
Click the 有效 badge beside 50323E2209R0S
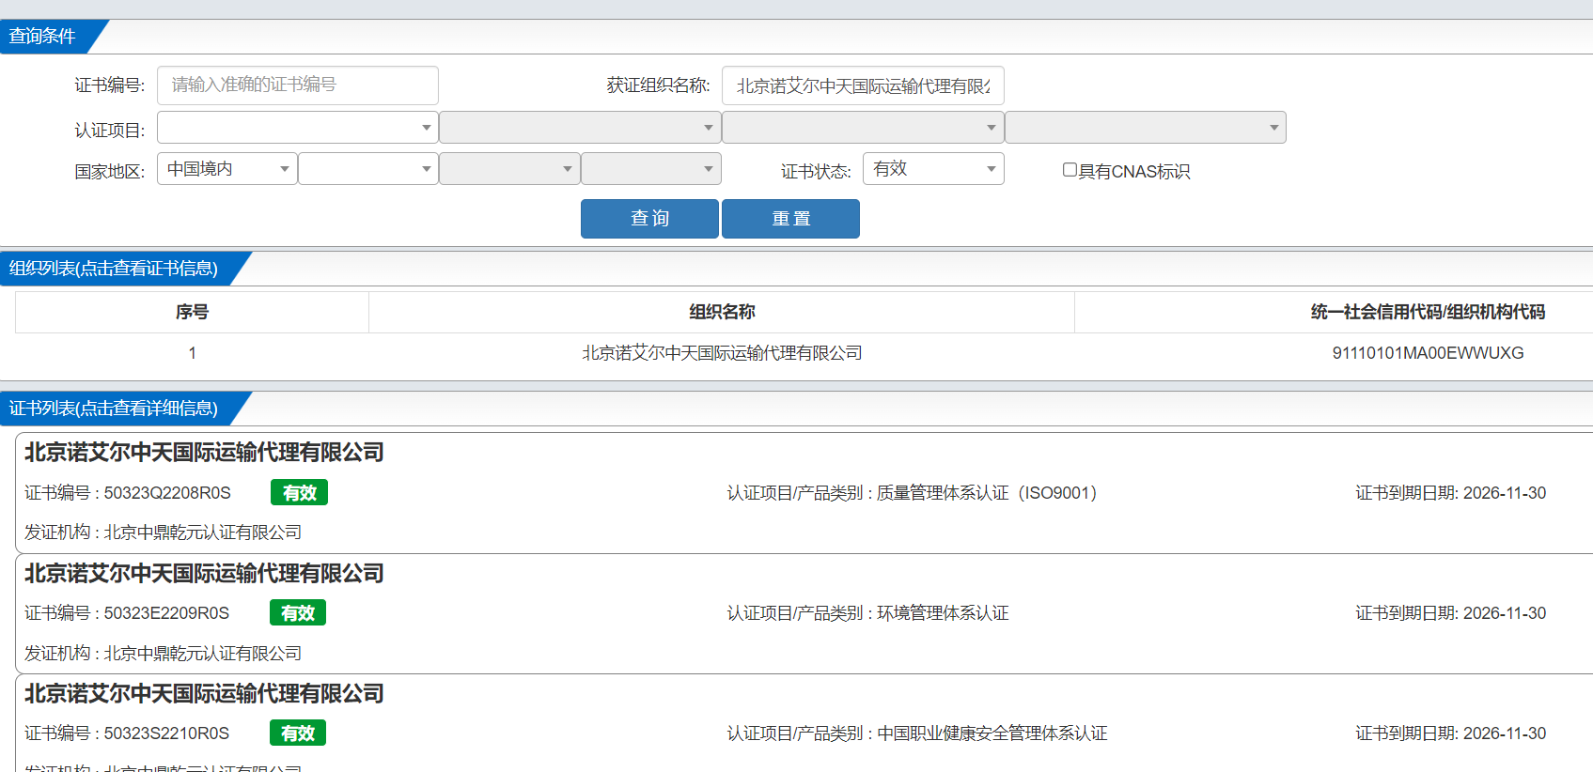[298, 613]
